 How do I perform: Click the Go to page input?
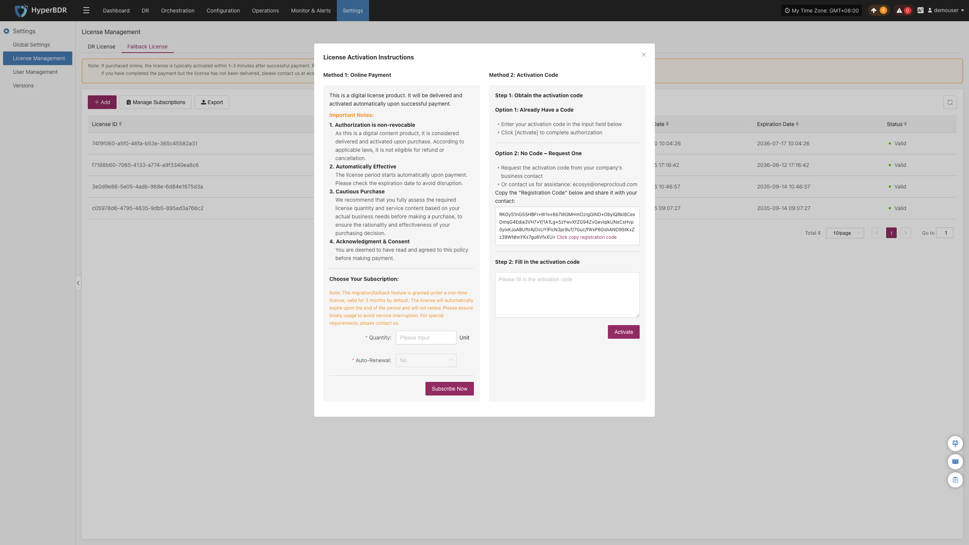(x=944, y=233)
